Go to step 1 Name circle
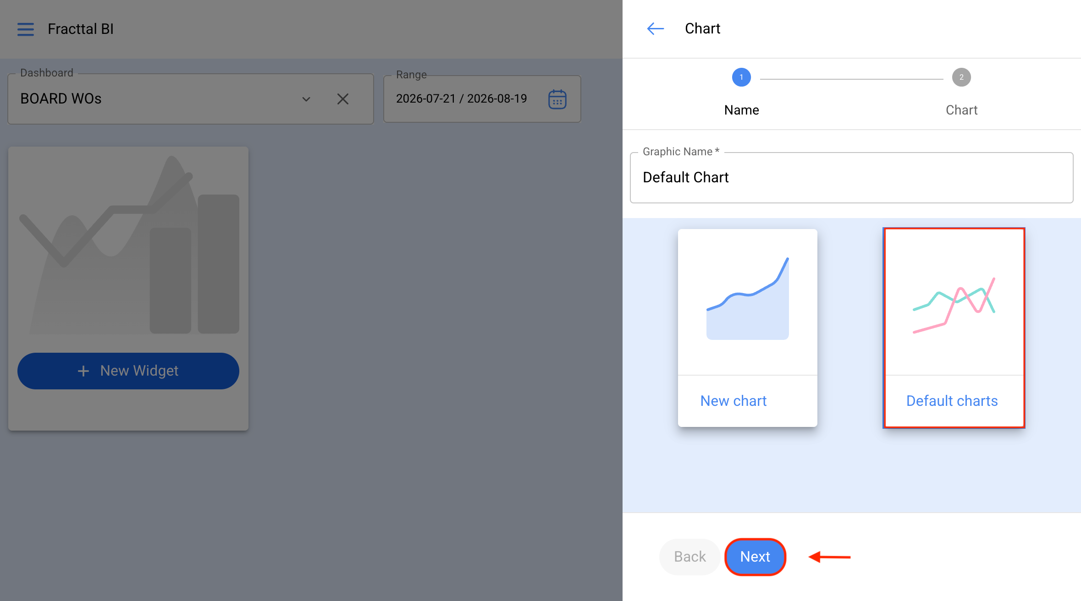This screenshot has width=1081, height=601. (741, 77)
